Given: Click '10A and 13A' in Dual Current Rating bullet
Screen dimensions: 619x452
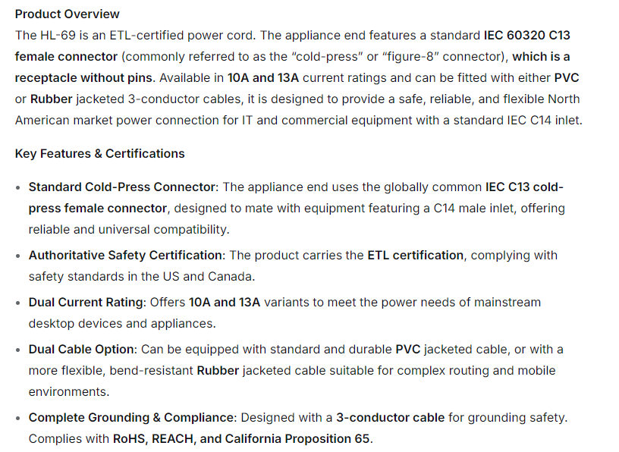Looking at the screenshot, I should [224, 302].
